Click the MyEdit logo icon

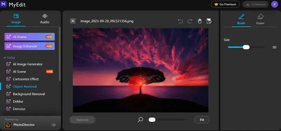[x=4, y=4]
